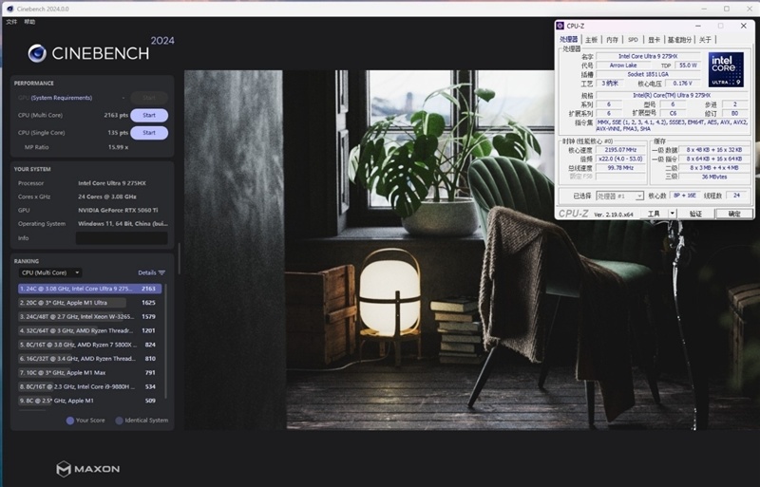Click GPU (System Requirements) label
Viewport: 760px width, 487px height.
click(55, 98)
